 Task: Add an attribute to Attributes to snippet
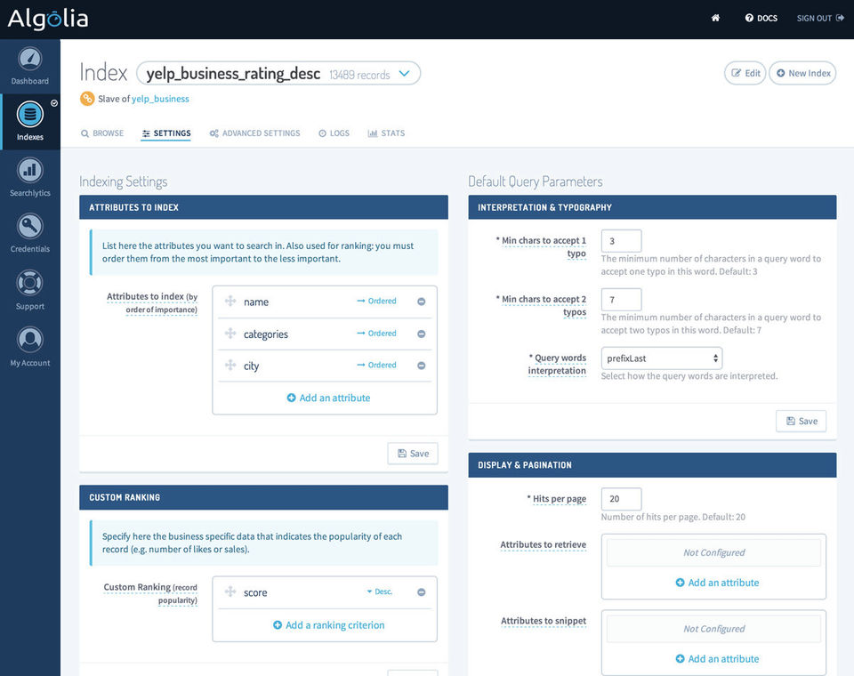tap(717, 659)
